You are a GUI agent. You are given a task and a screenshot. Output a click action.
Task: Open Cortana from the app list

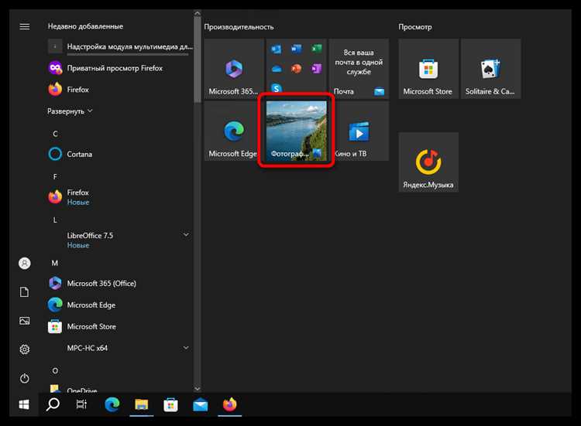[x=120, y=154]
